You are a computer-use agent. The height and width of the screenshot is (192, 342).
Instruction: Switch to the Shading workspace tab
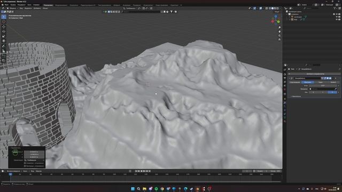tap(116, 5)
